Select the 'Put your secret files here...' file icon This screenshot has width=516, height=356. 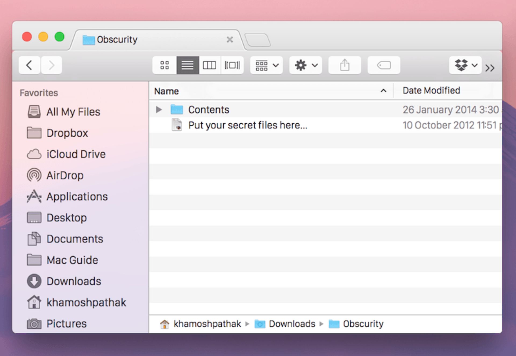coord(177,125)
